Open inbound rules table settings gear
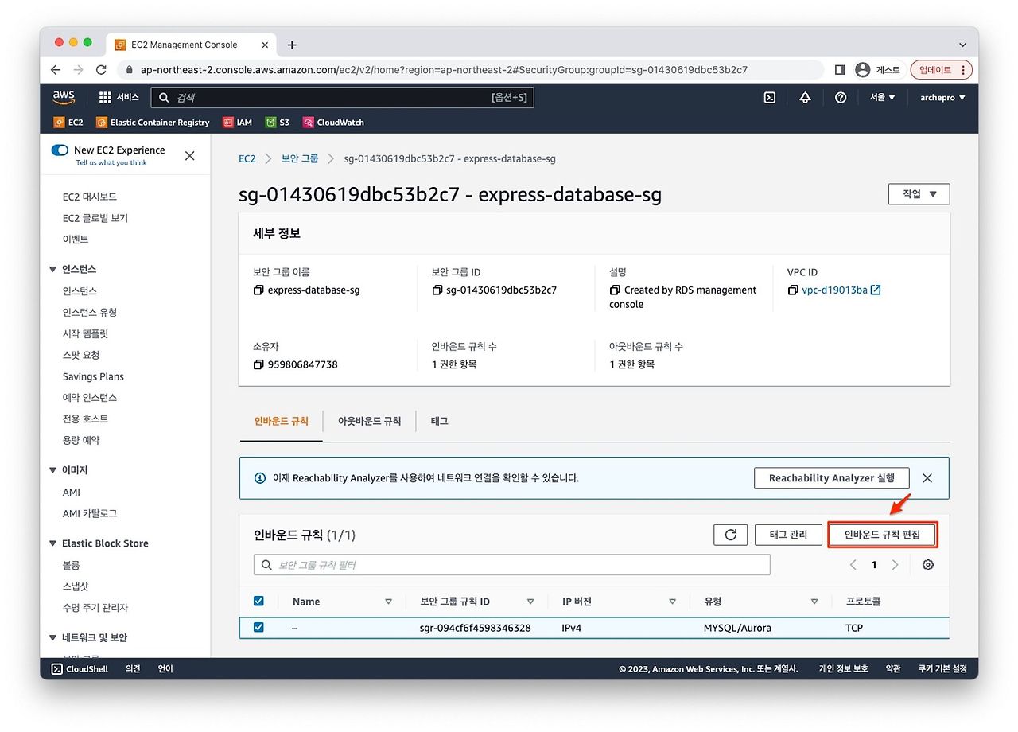The height and width of the screenshot is (732, 1018). (x=927, y=565)
